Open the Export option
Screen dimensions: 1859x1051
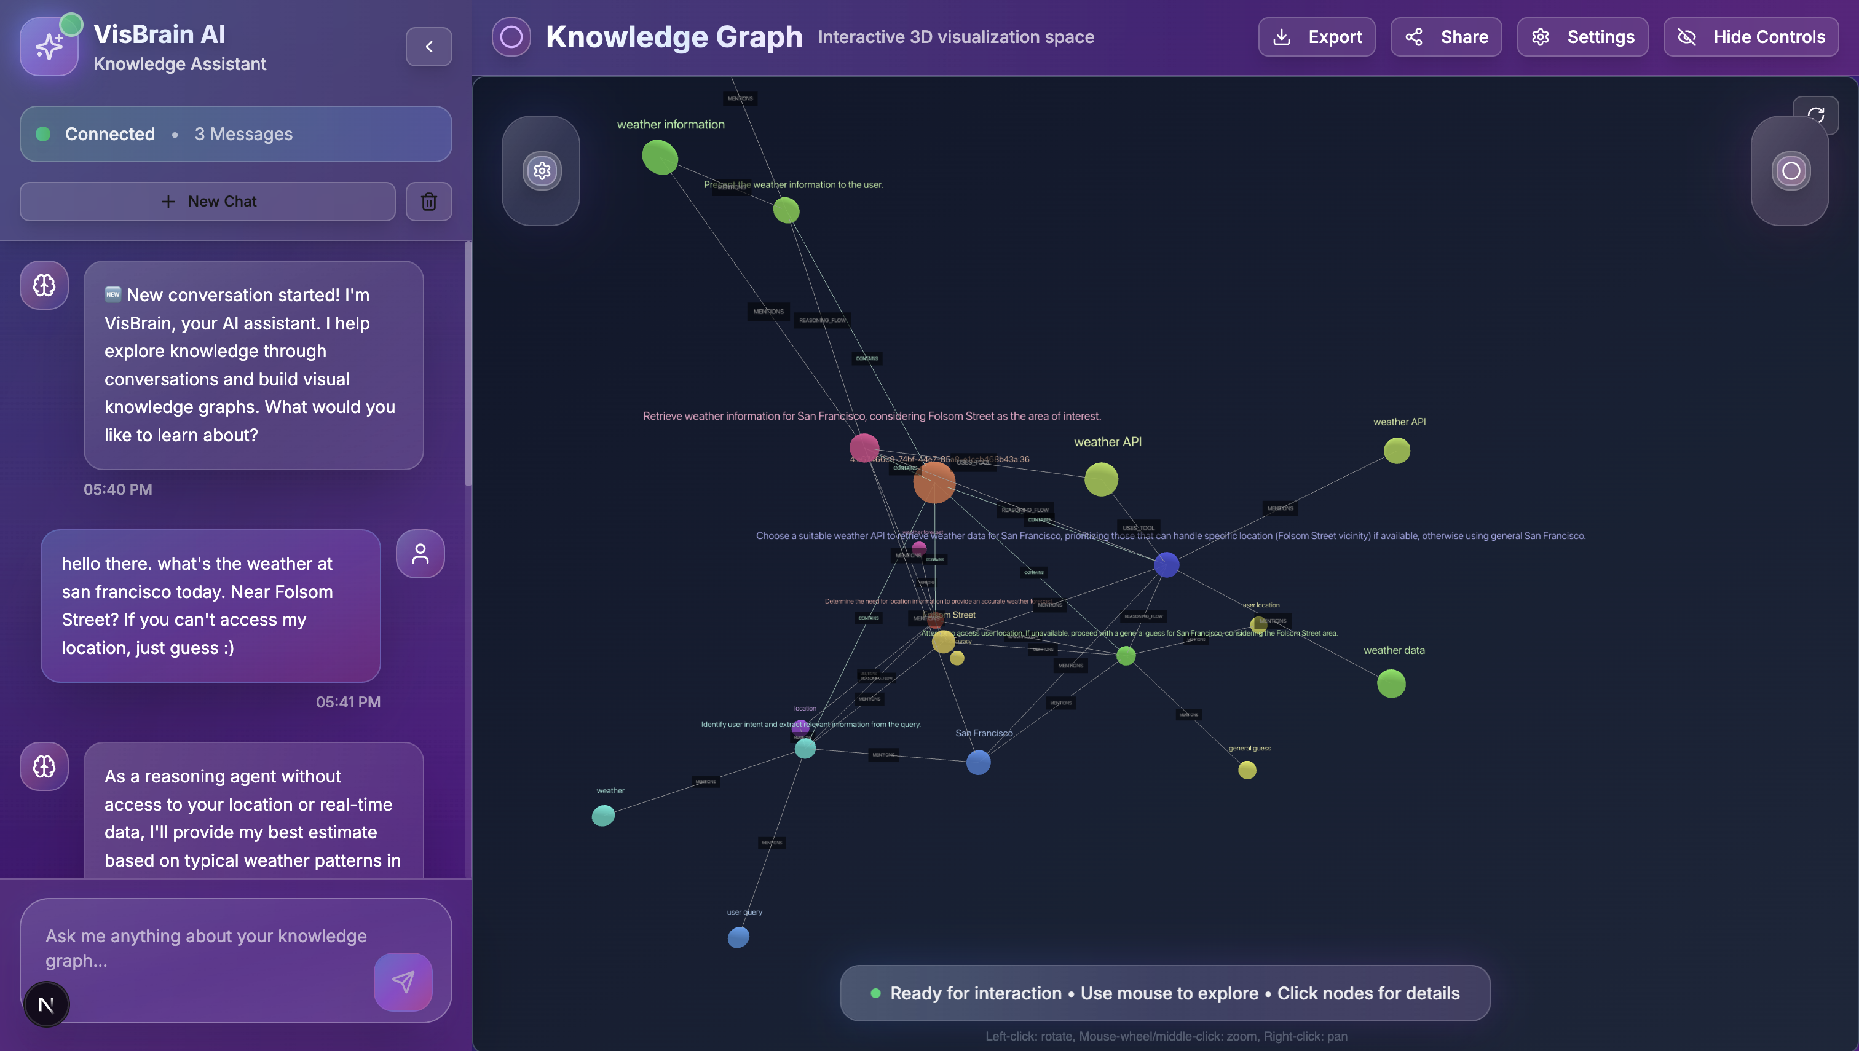(x=1316, y=37)
